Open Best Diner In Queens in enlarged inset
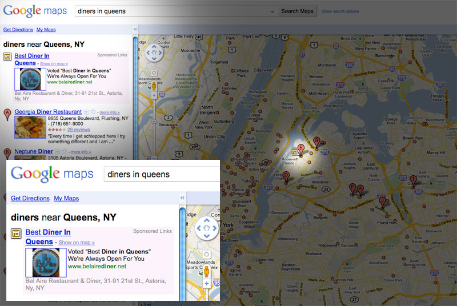The image size is (457, 306). (48, 237)
